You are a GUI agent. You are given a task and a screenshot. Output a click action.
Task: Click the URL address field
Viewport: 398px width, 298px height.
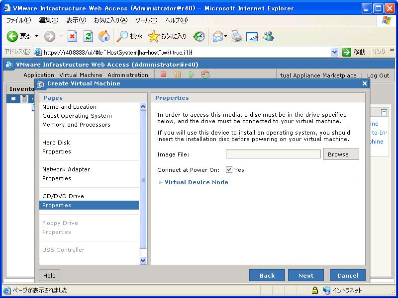187,53
